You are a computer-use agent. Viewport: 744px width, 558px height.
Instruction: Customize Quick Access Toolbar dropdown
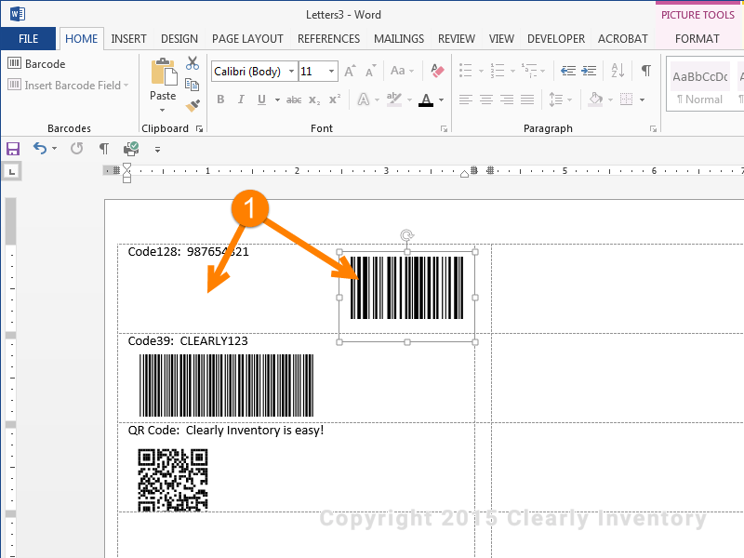coord(157,150)
